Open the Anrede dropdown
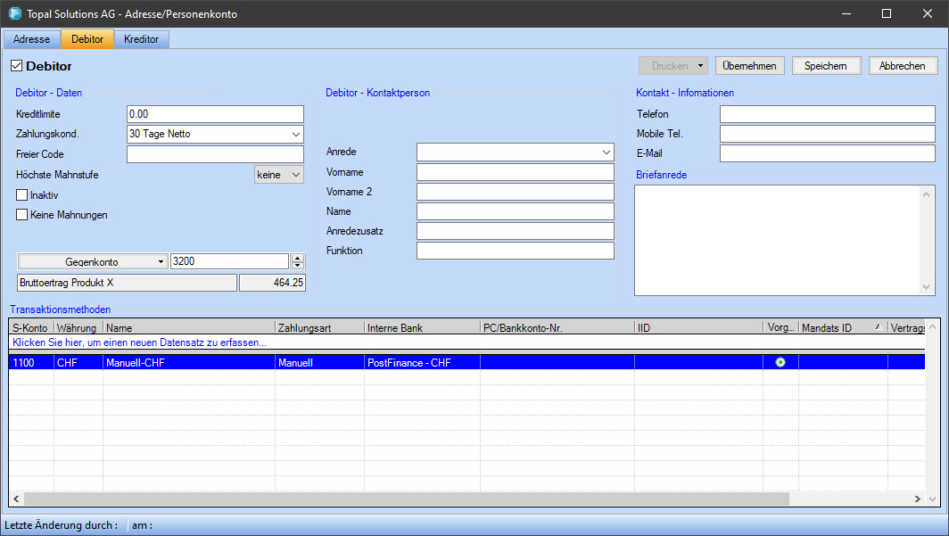Image resolution: width=949 pixels, height=536 pixels. click(607, 153)
